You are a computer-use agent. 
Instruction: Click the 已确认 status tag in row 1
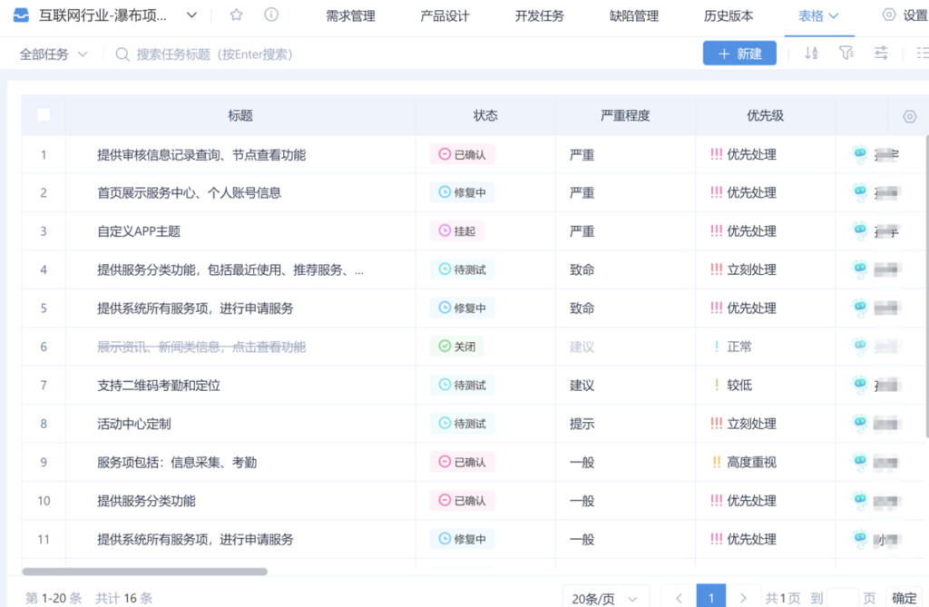point(462,154)
